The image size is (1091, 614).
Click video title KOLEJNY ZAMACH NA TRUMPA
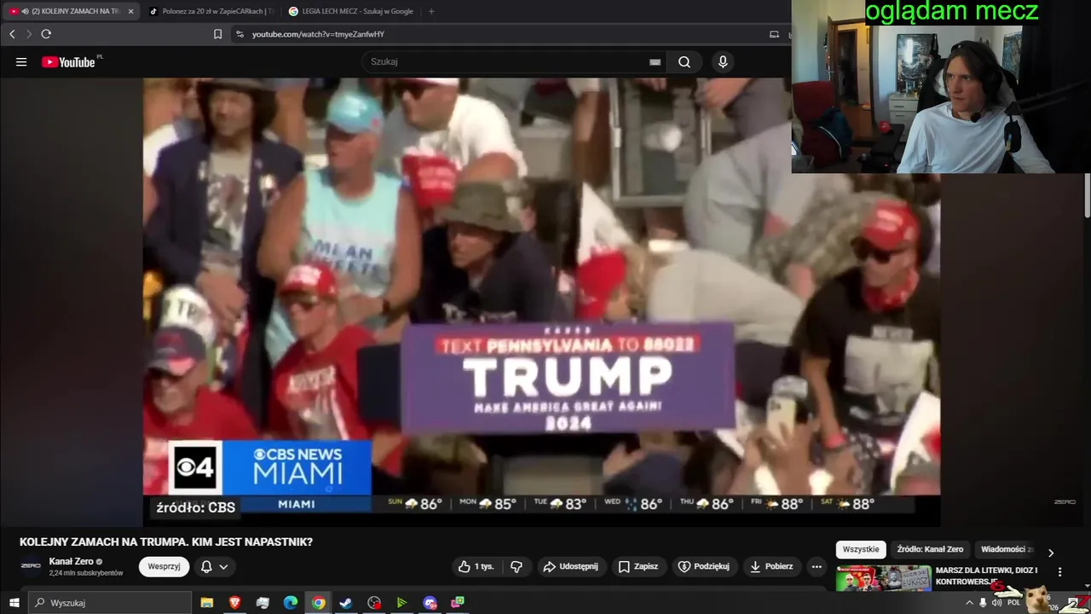point(166,542)
